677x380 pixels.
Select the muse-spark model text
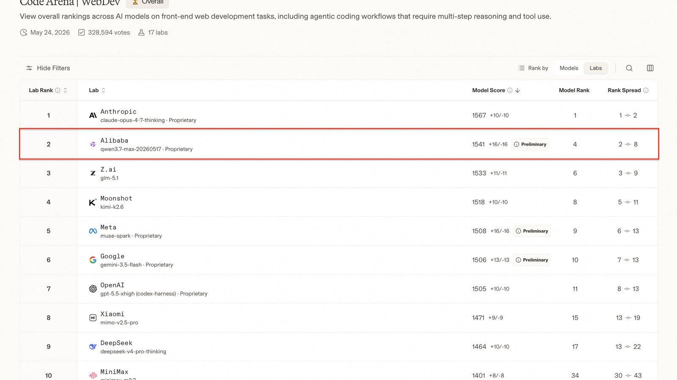click(x=116, y=236)
